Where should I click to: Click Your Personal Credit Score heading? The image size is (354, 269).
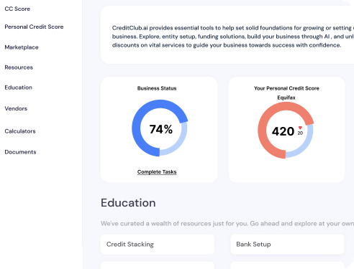click(286, 88)
